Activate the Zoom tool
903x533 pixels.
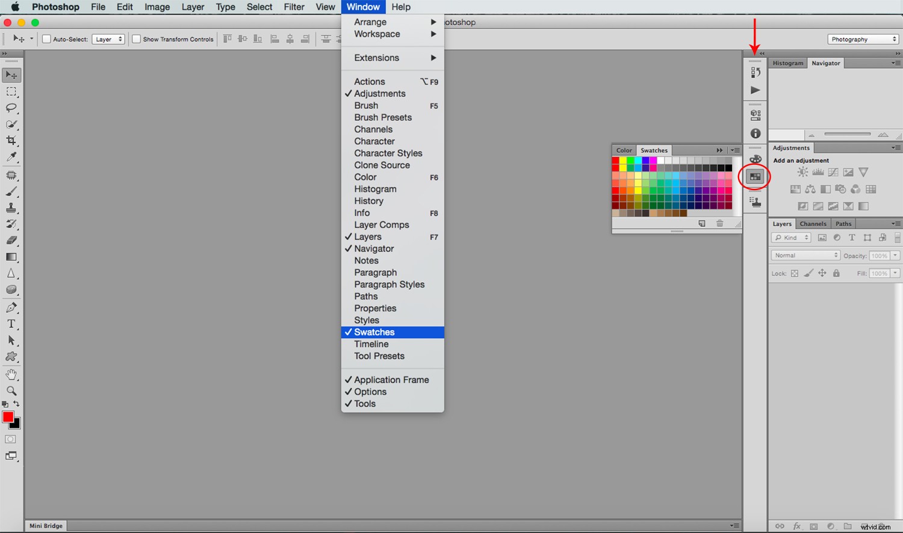12,391
